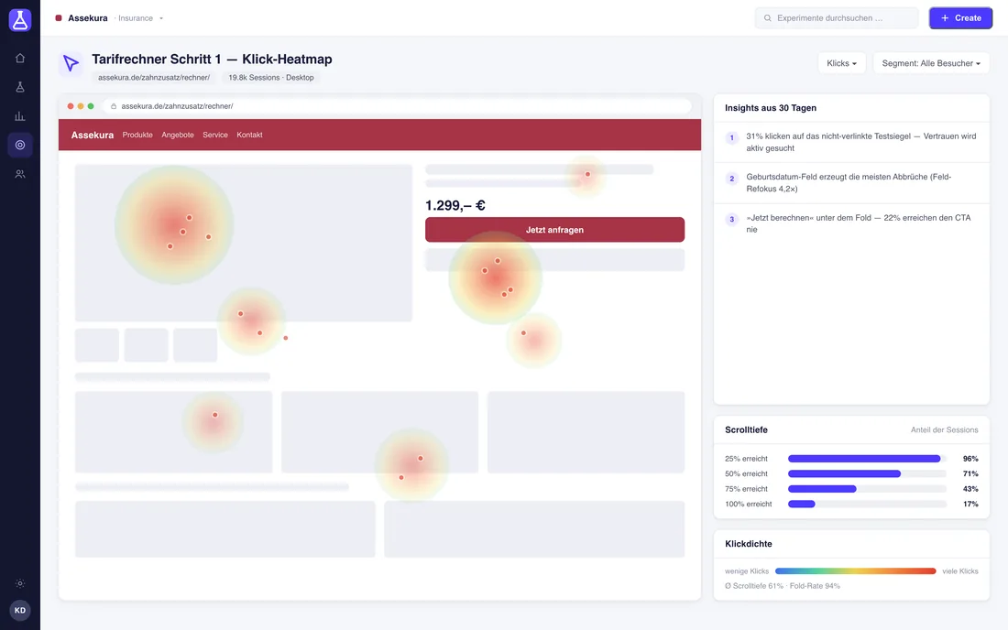
Task: Select insight 2 about Geburtsdatum-Feld
Action: click(x=851, y=183)
